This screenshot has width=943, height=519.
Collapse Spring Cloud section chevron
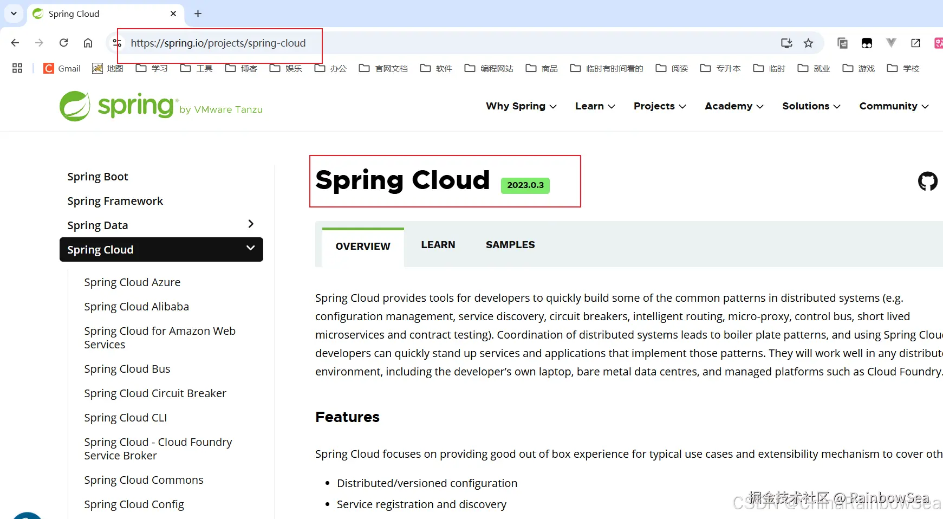tap(250, 248)
